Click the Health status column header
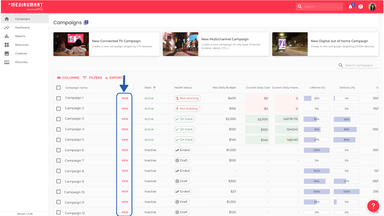Screen dimensions: 384x216 (x=183, y=88)
